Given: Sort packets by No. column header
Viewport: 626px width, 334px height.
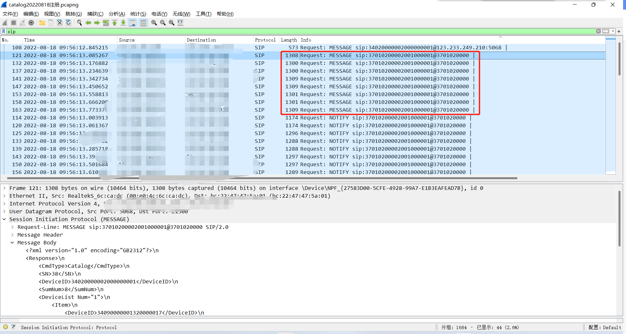Looking at the screenshot, I should coord(11,40).
